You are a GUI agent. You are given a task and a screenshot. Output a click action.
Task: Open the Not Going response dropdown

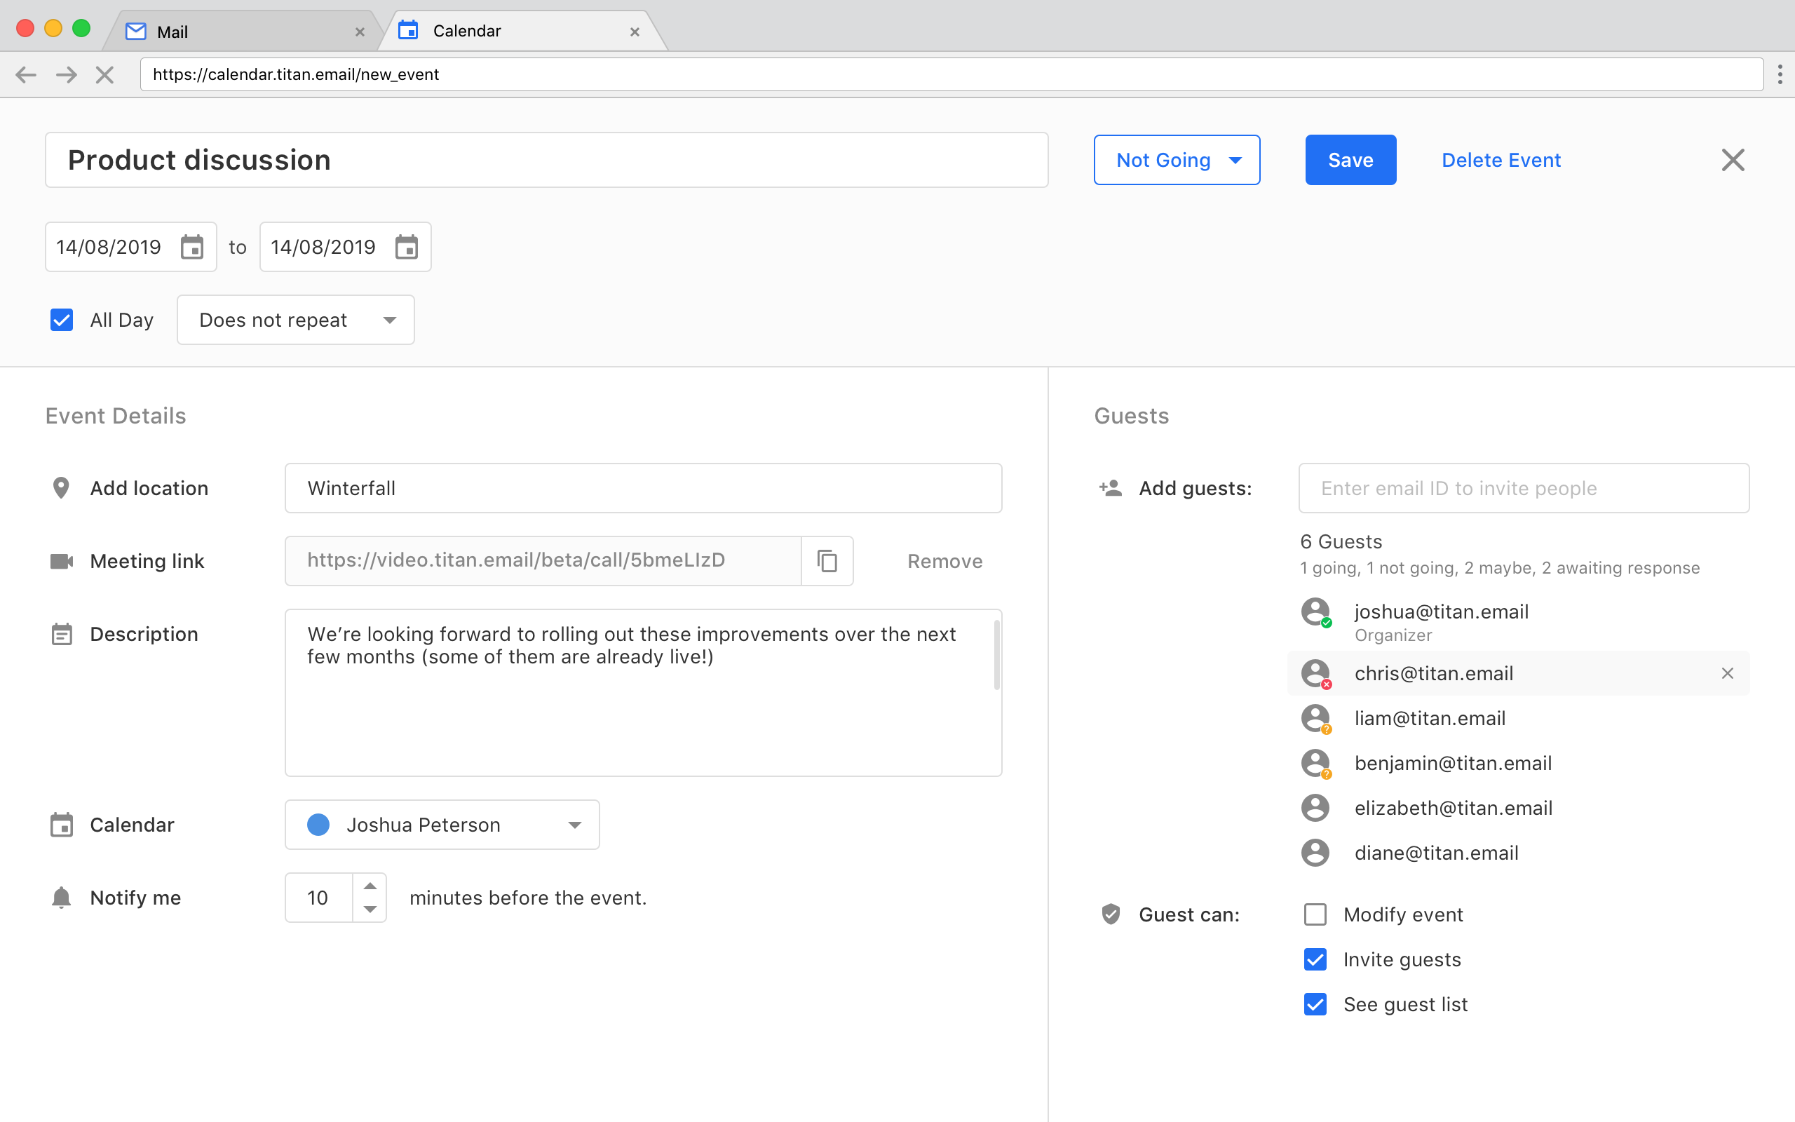(x=1177, y=160)
